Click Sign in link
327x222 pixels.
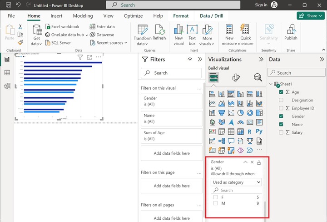tap(261, 5)
